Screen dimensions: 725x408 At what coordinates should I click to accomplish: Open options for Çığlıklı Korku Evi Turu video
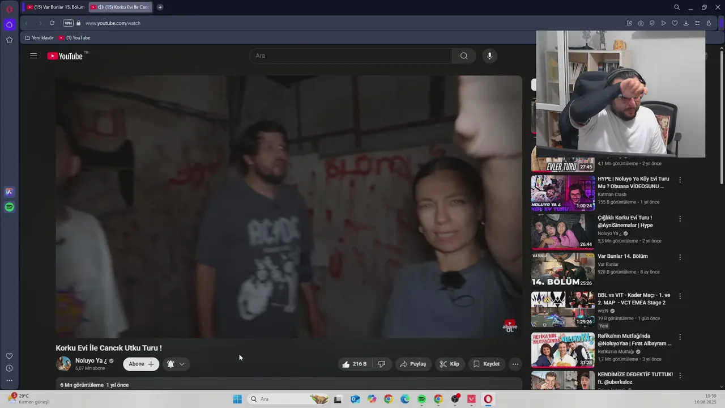click(x=680, y=219)
